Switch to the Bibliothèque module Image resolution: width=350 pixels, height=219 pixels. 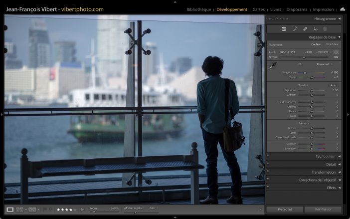198,9
